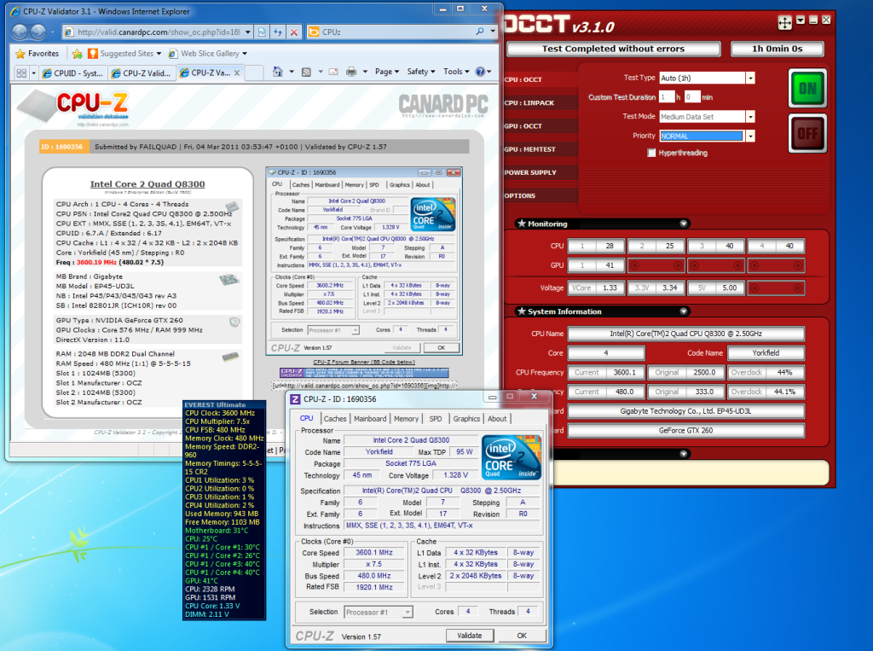Open Graphics tab in front CPU-Z window
The width and height of the screenshot is (873, 651).
[466, 419]
